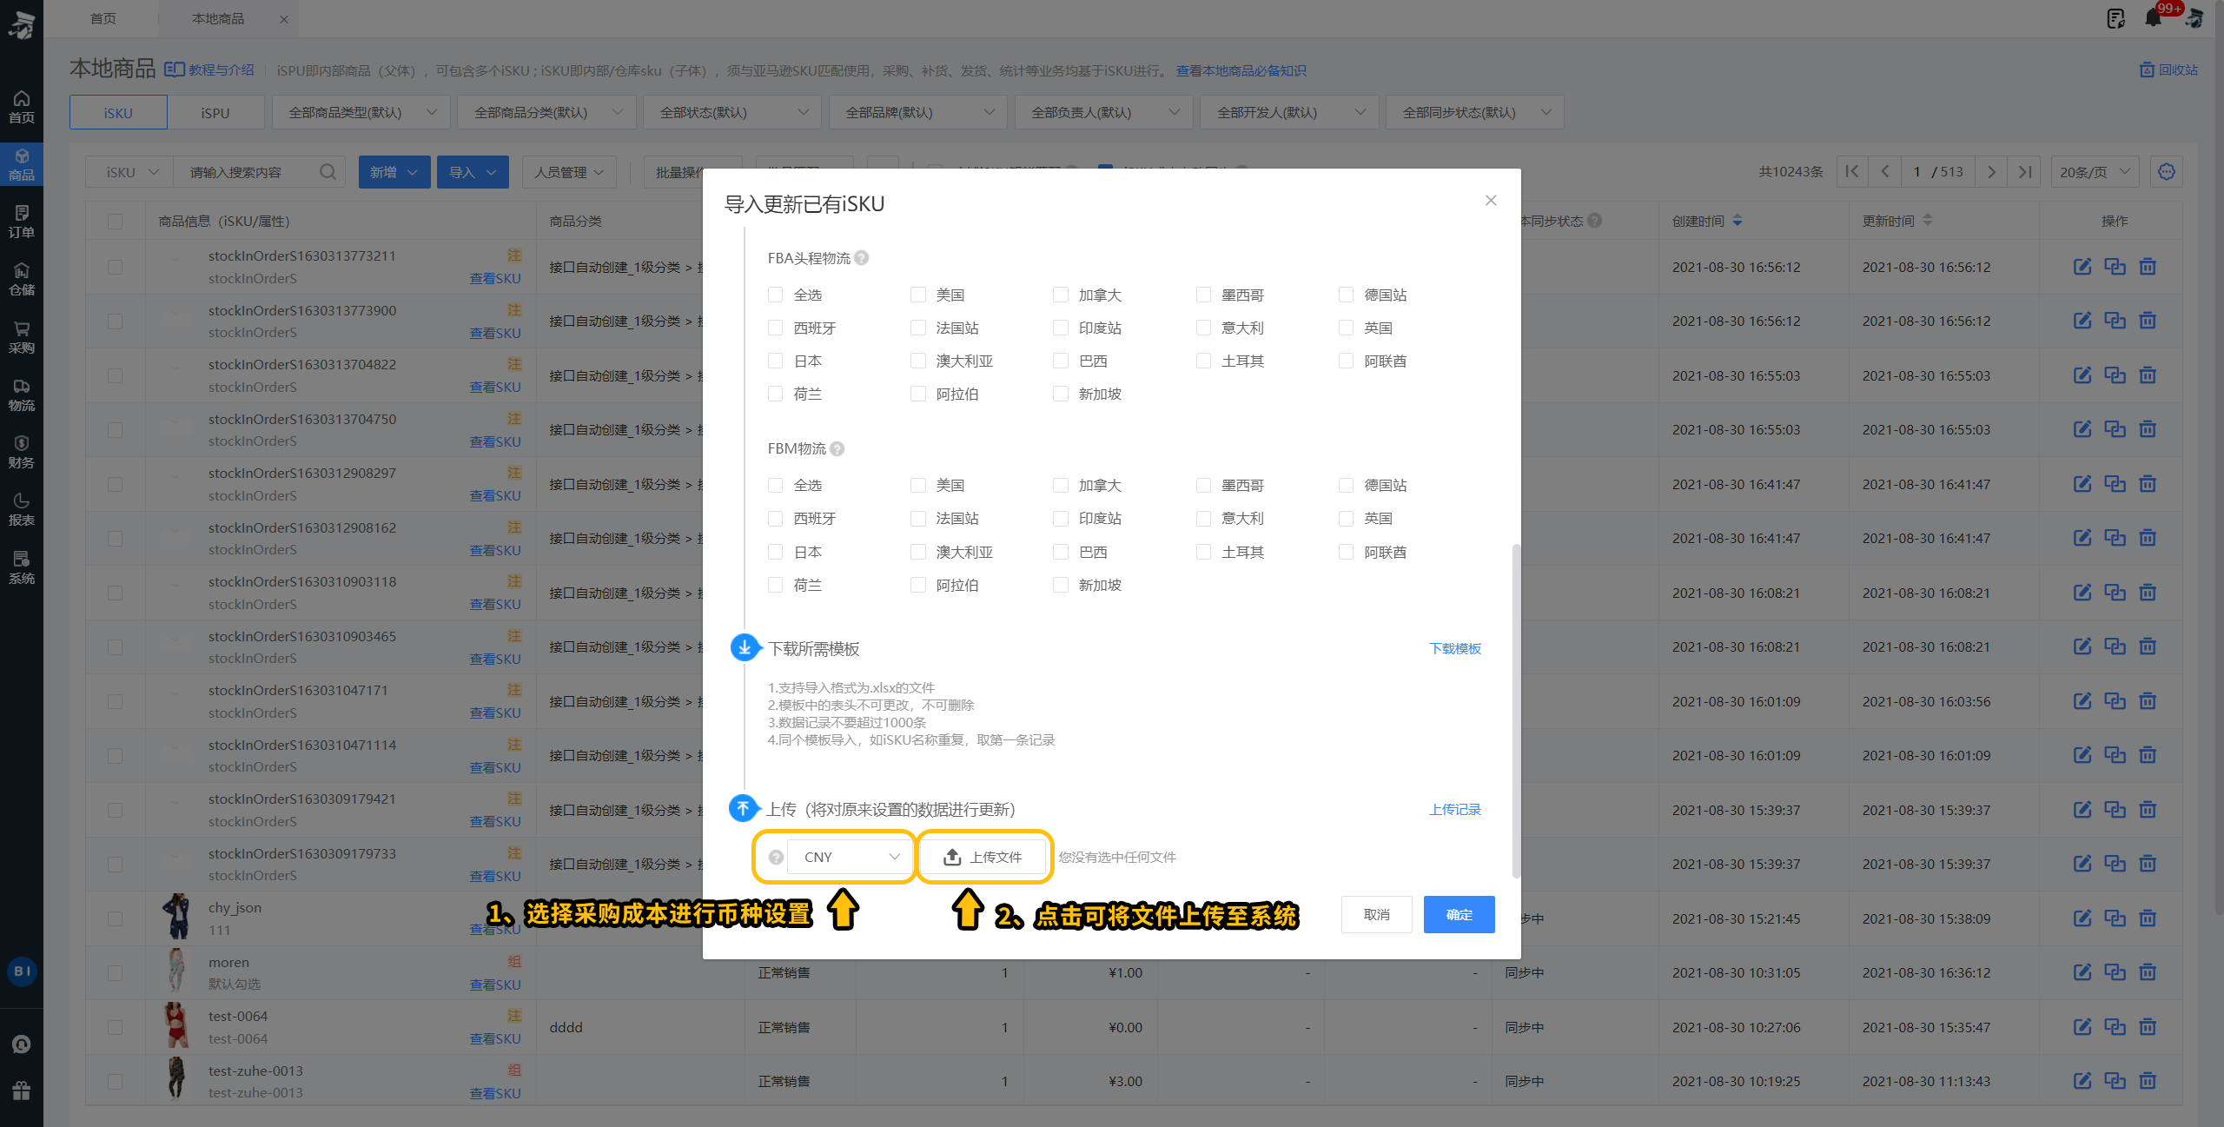The height and width of the screenshot is (1127, 2224).
Task: Open the CNY currency dropdown
Action: tap(851, 857)
